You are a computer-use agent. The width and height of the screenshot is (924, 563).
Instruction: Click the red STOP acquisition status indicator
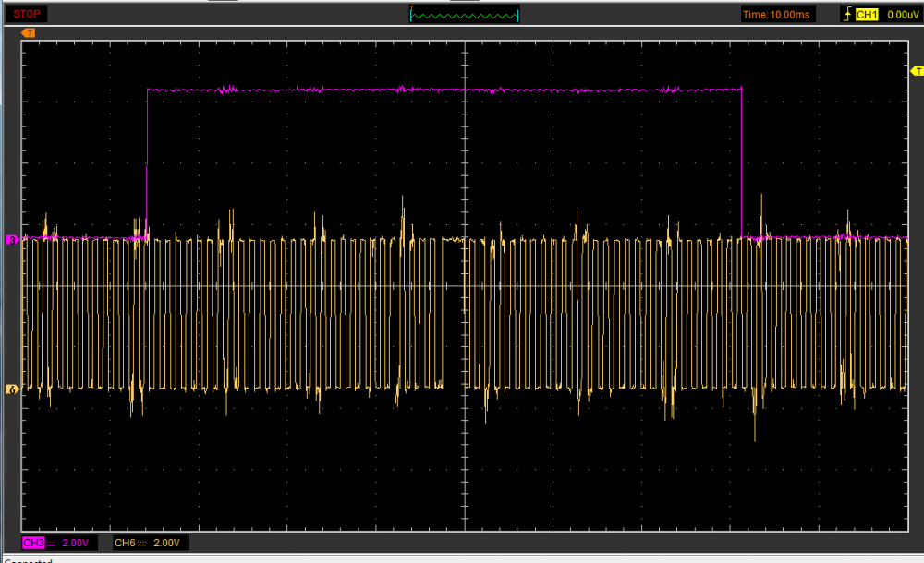pyautogui.click(x=27, y=14)
